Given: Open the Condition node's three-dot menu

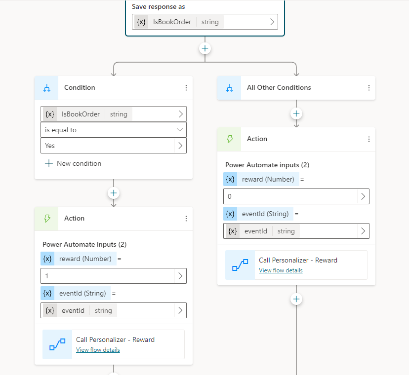Looking at the screenshot, I should click(x=186, y=88).
